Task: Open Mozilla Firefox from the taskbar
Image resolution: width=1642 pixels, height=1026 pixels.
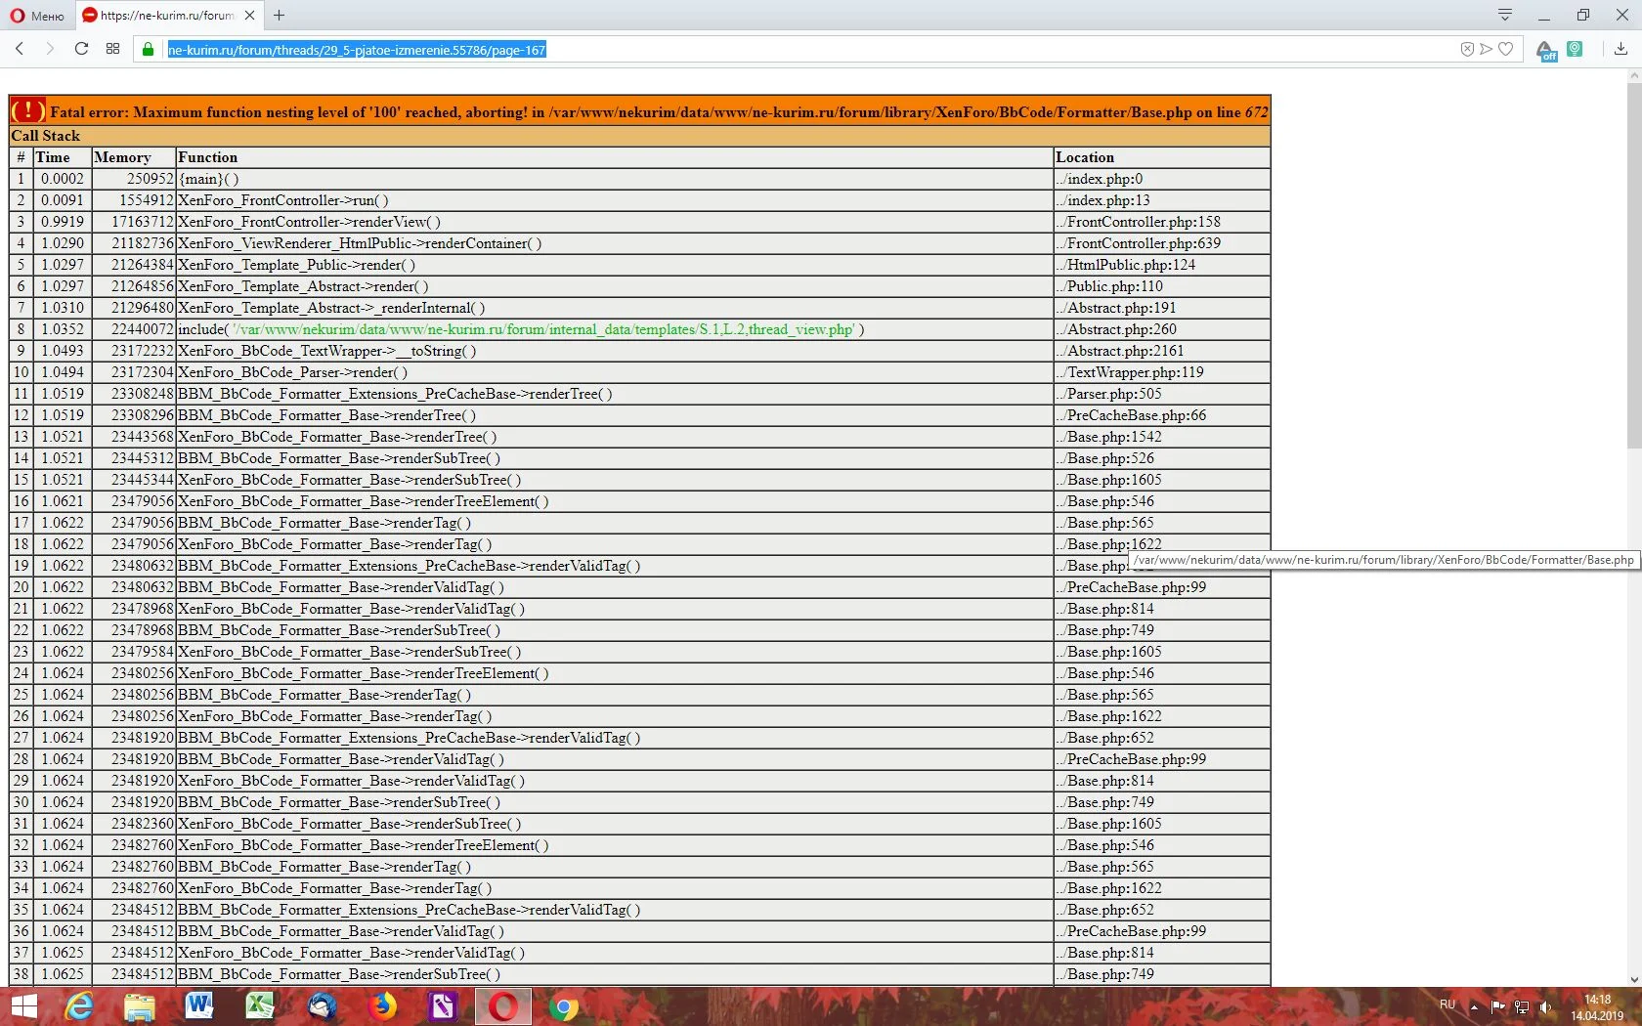Action: point(382,1005)
